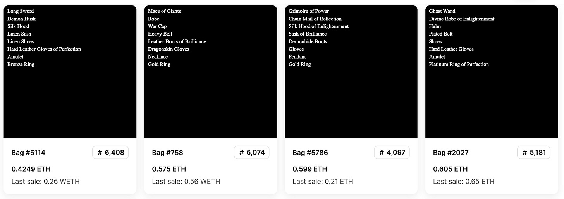Screen dimensions: 564x199
Task: Open the Bag #2027 thumbnail image
Action: [x=492, y=71]
